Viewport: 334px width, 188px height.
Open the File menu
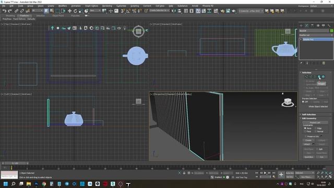tap(4, 6)
